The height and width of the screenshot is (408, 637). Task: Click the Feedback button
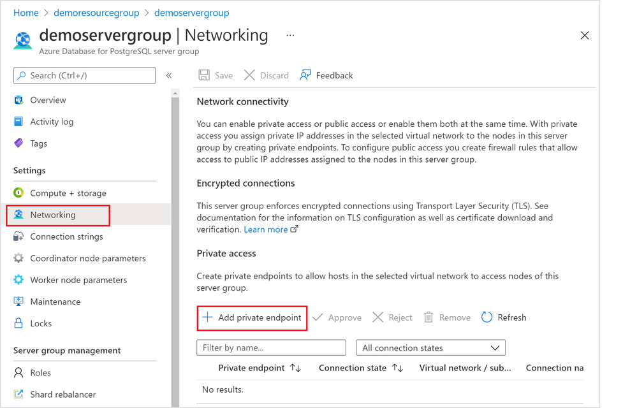tap(326, 75)
